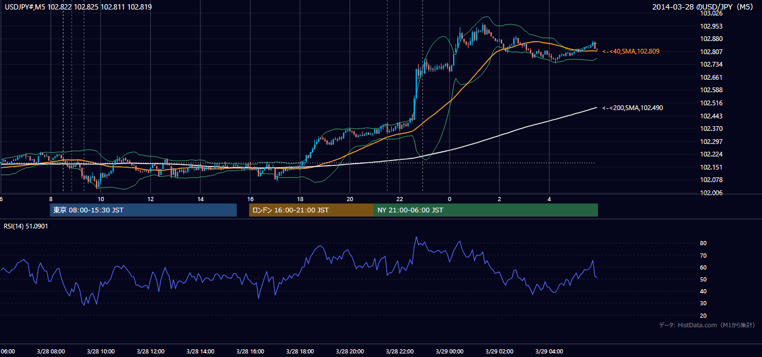Screen dimensions: 762x357
Task: Click the bottom axis label 06:00
Action: pos(7,352)
